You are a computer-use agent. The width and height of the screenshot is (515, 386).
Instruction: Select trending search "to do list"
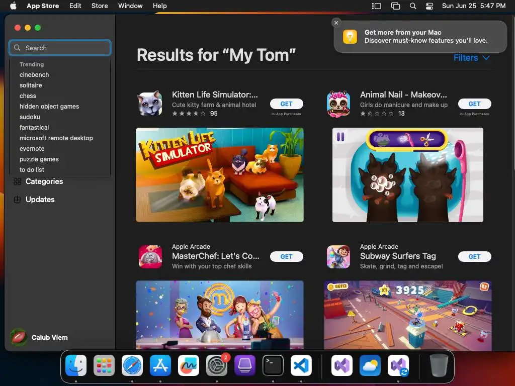[32, 170]
